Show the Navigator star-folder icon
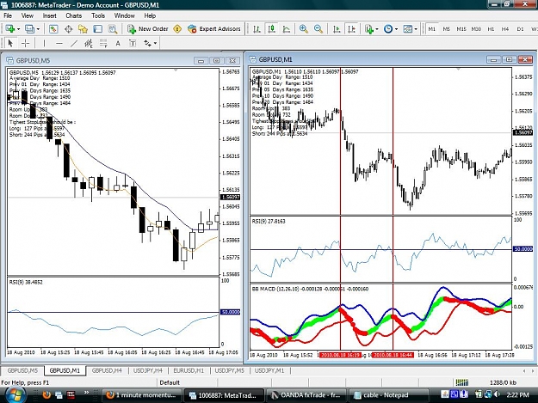538x403 pixels. (x=83, y=29)
